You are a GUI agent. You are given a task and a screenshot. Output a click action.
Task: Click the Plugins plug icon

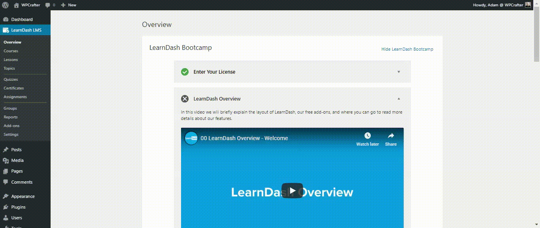pos(6,207)
